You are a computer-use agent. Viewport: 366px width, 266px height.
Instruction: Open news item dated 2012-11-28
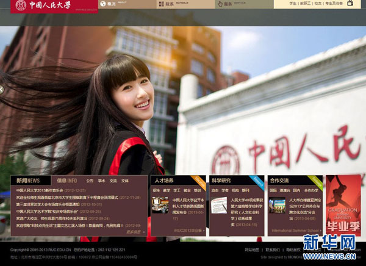tap(78, 197)
